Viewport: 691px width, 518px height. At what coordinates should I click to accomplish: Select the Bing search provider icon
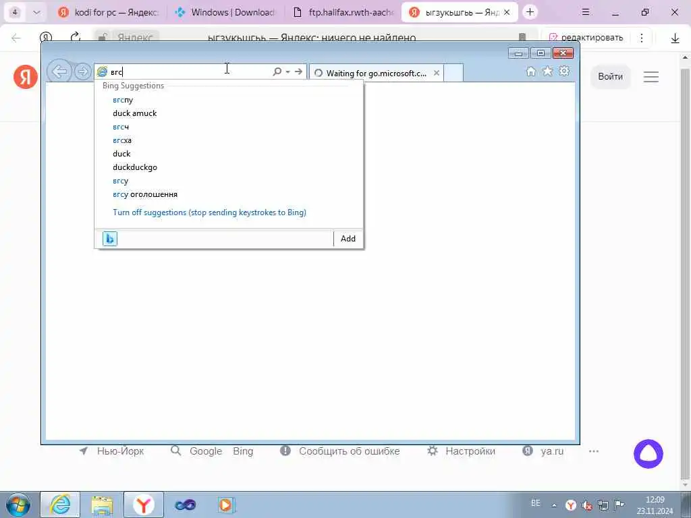click(110, 239)
